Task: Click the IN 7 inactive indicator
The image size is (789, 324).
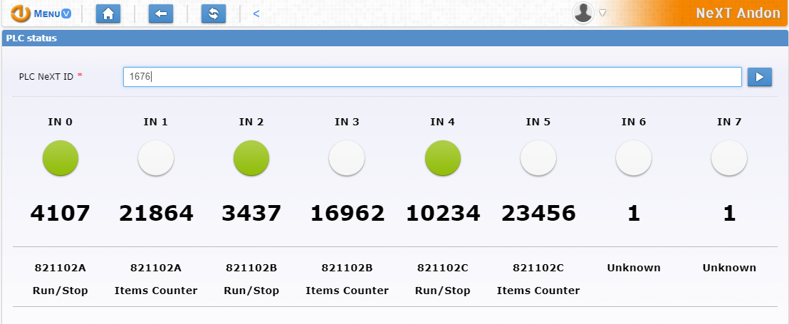Action: [729, 158]
